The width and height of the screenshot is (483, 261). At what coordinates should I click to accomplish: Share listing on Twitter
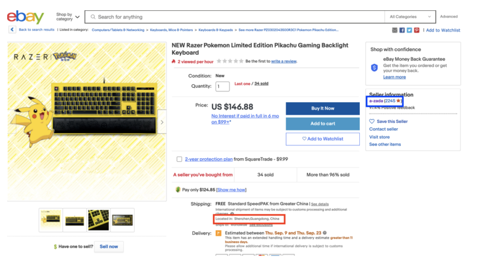[x=409, y=30]
